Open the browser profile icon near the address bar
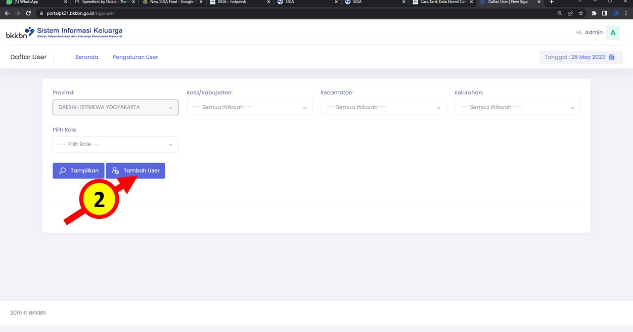This screenshot has width=633, height=332. pos(616,13)
